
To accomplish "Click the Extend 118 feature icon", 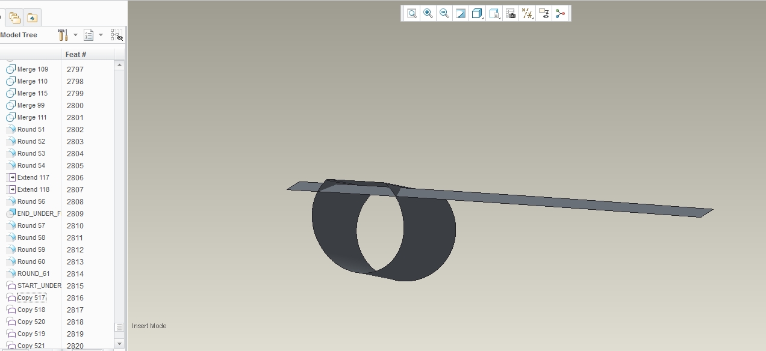I will tap(10, 189).
